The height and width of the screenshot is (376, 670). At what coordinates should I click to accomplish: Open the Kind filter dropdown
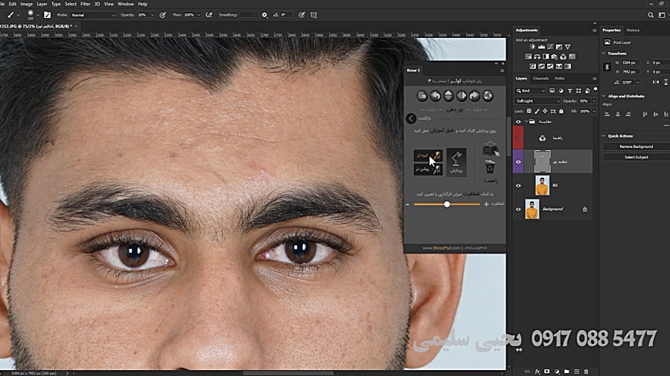click(x=530, y=91)
